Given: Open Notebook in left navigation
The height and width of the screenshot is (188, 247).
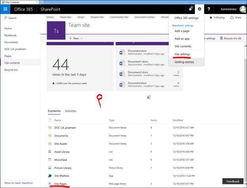Looking at the screenshot, I should coord(11,35).
